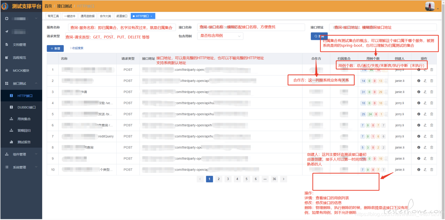
Task: Delete icon for row 4
Action: click(432, 103)
